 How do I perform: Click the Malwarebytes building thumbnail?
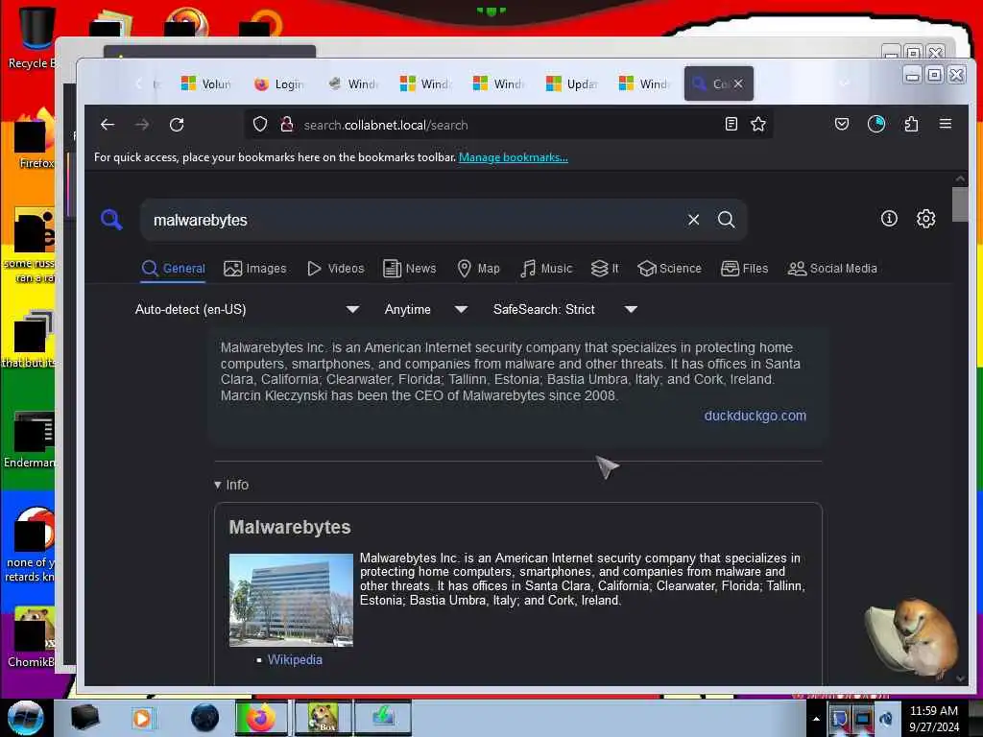coord(291,600)
